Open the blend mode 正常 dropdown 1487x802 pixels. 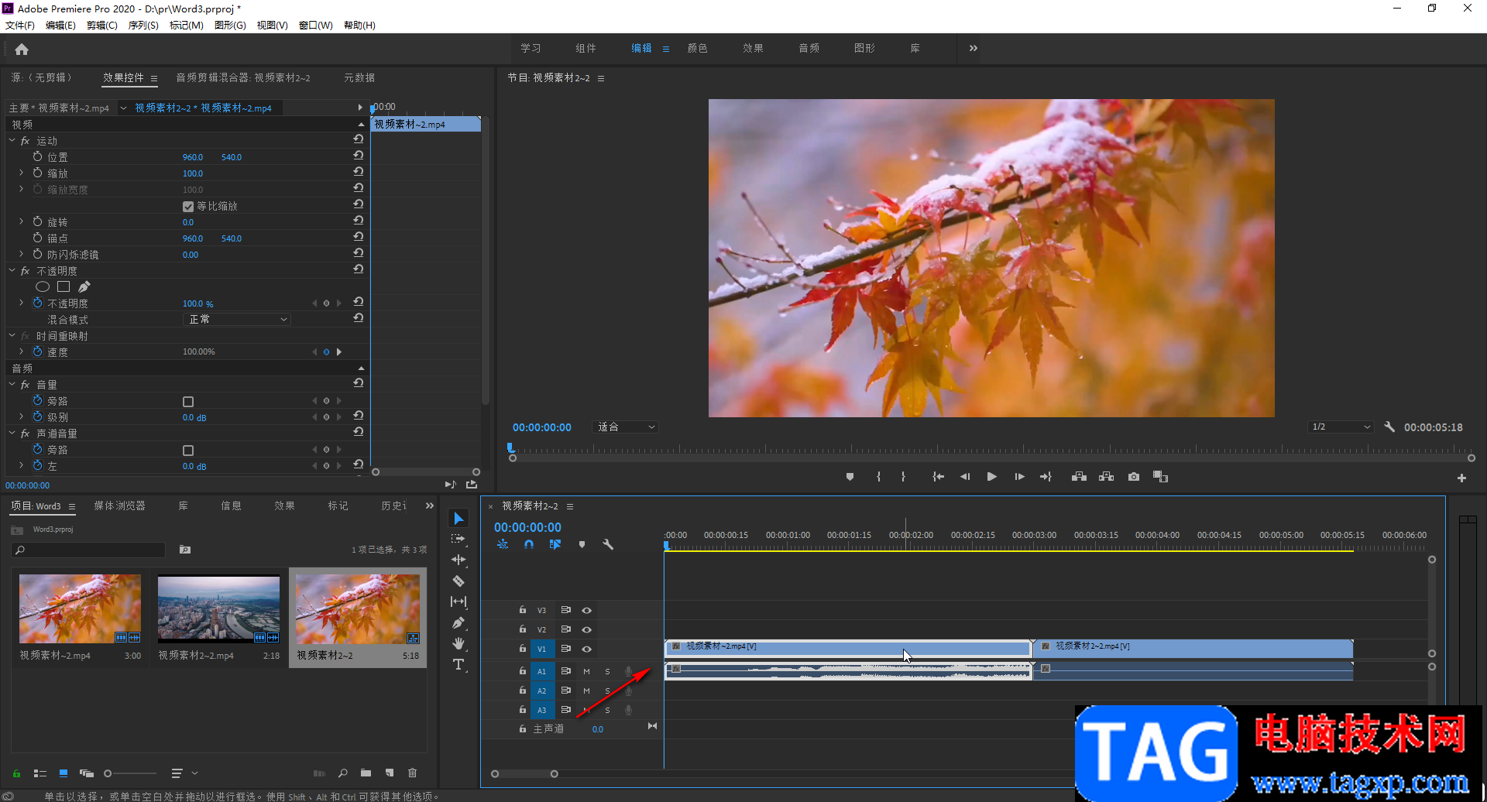click(237, 320)
